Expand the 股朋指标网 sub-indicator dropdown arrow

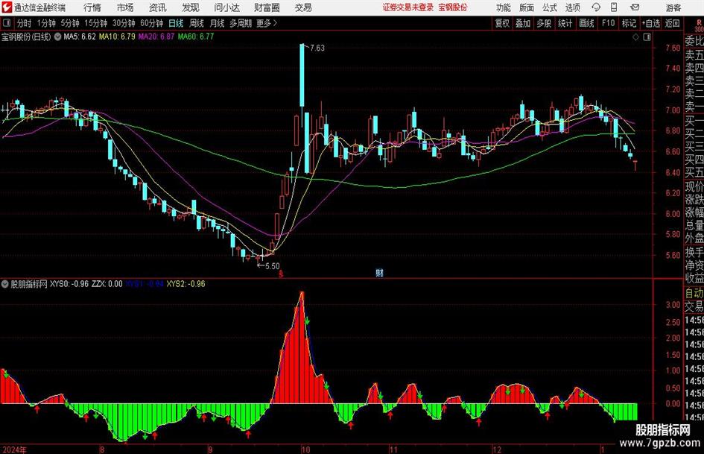(x=5, y=284)
